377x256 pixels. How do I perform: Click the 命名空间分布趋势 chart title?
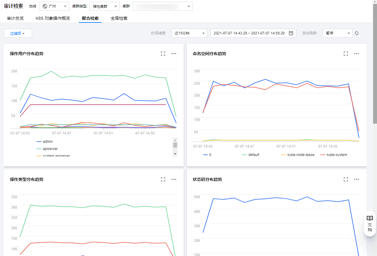tap(209, 54)
